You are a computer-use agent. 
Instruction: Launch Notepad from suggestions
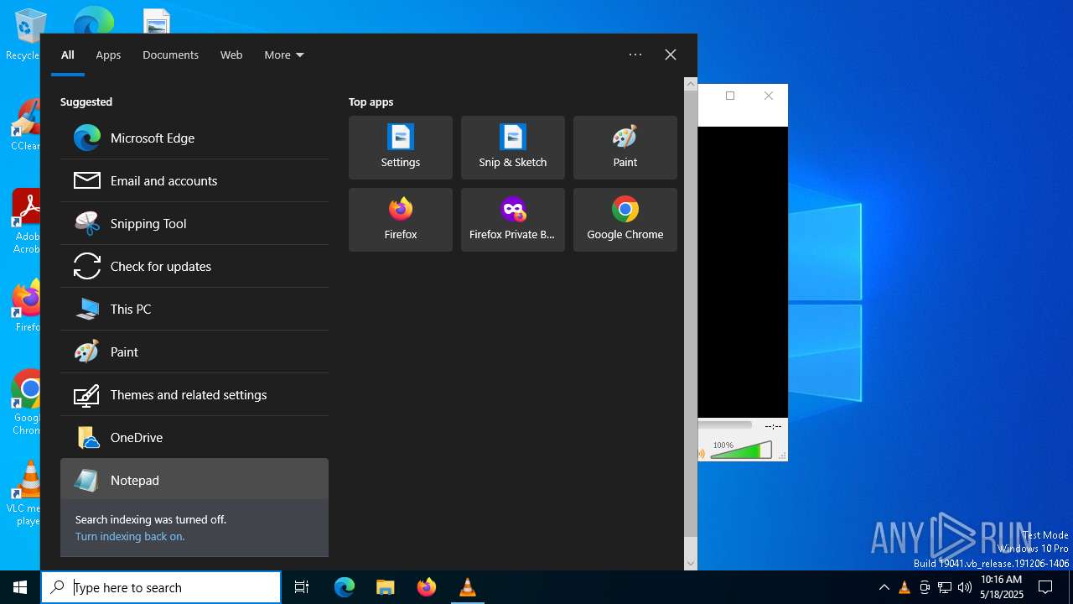(194, 480)
